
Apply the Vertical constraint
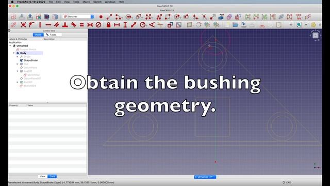pos(40,25)
